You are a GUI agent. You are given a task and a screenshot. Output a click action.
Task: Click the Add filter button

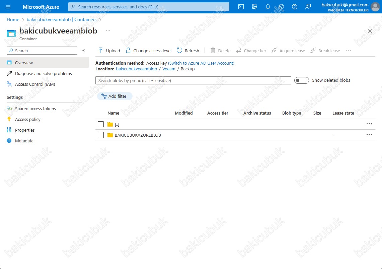pyautogui.click(x=114, y=96)
